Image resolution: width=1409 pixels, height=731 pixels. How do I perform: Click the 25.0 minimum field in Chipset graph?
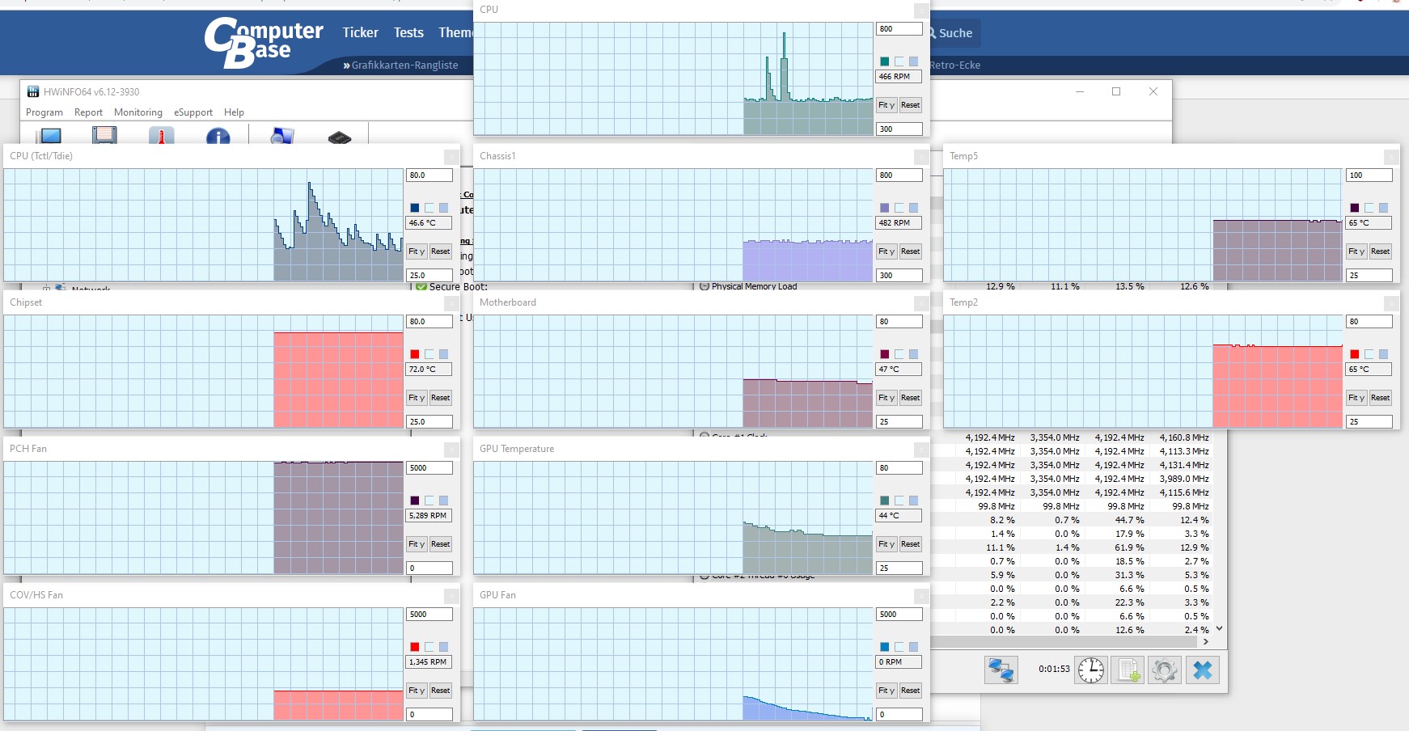click(429, 422)
